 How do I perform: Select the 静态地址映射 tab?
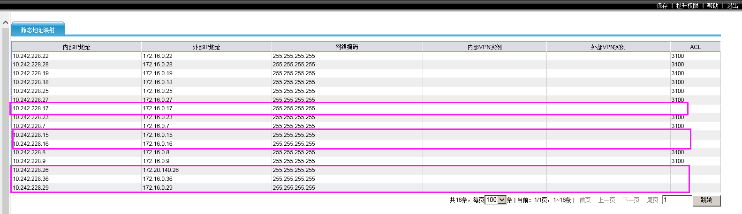(38, 29)
